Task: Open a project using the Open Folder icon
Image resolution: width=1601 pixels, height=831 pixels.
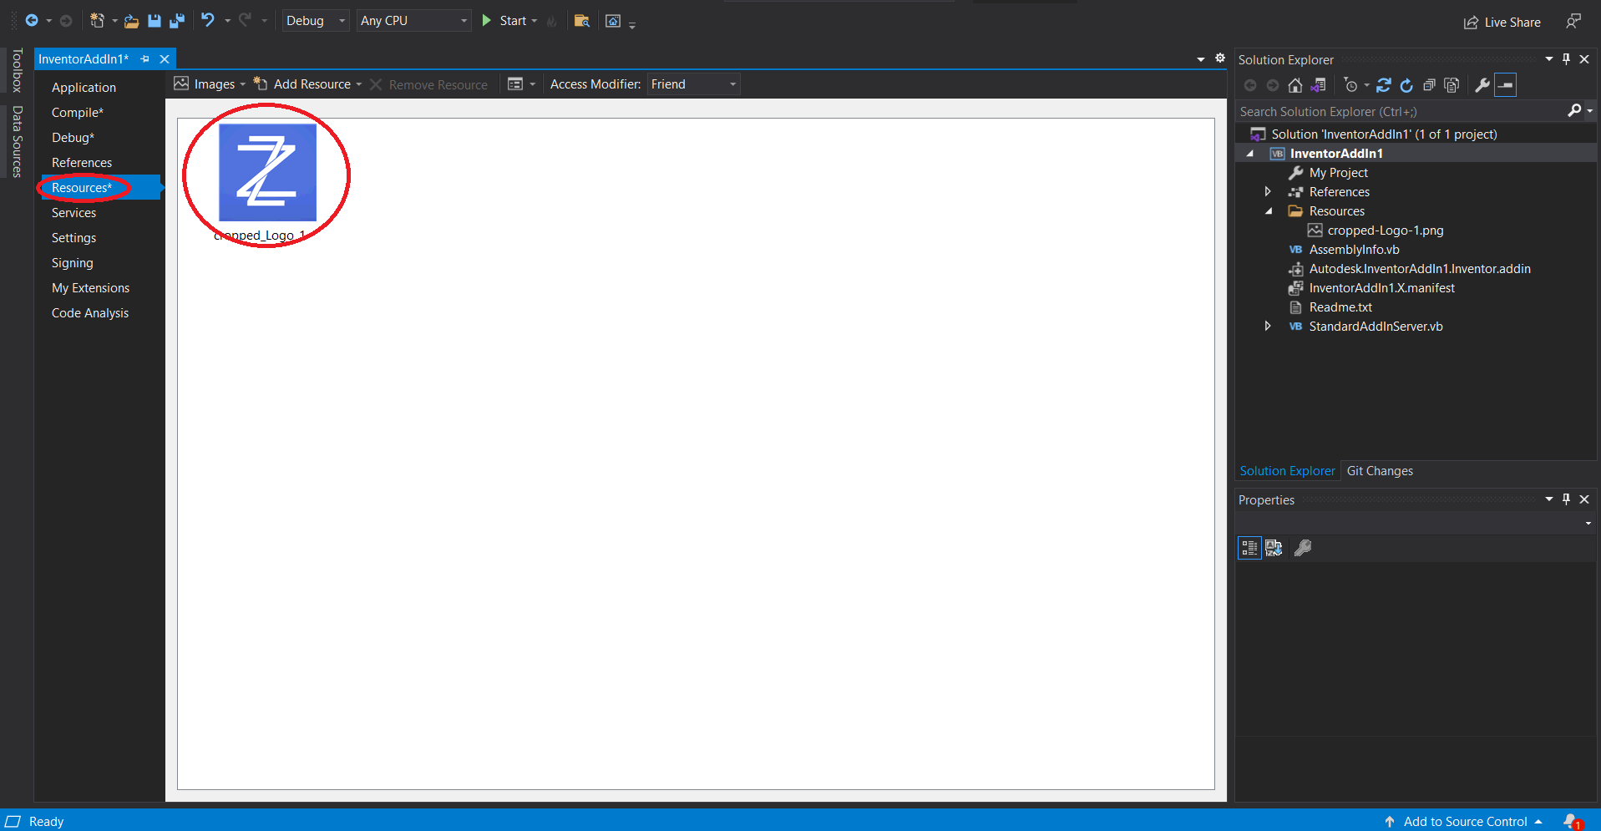Action: point(130,21)
